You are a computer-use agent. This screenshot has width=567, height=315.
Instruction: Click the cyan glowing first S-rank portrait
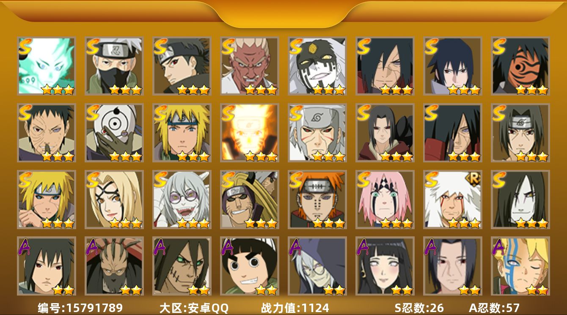click(47, 66)
